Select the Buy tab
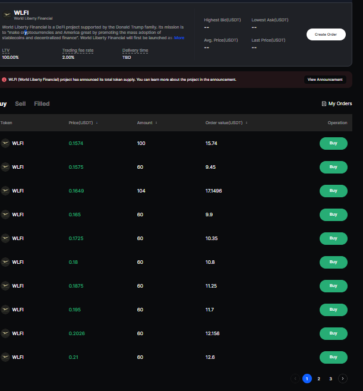Screen dimensions: 363x391 (3, 104)
